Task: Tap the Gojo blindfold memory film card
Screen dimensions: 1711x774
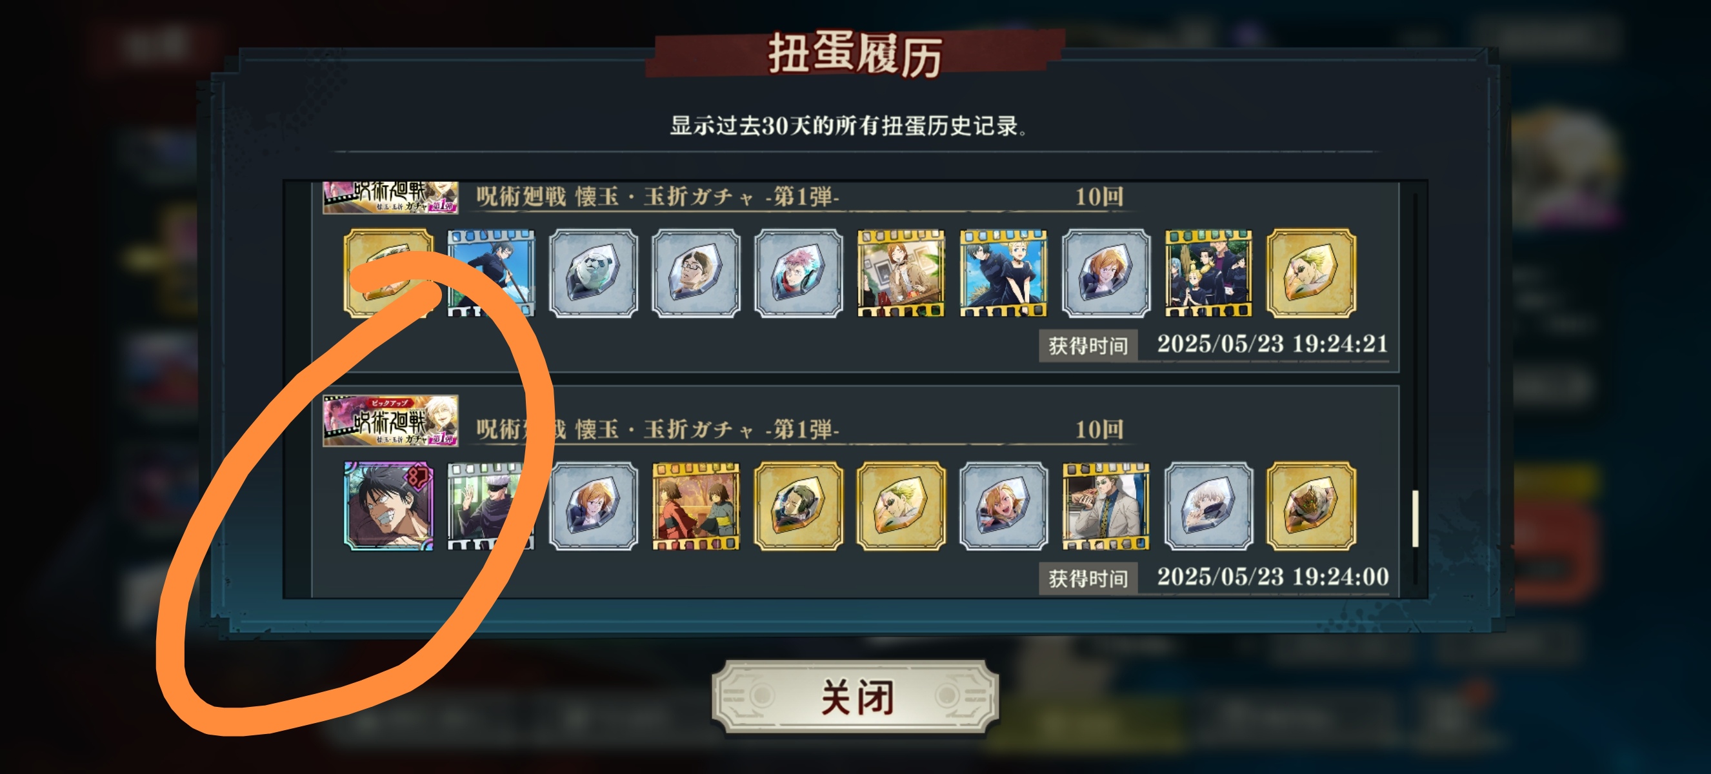Action: pos(490,506)
